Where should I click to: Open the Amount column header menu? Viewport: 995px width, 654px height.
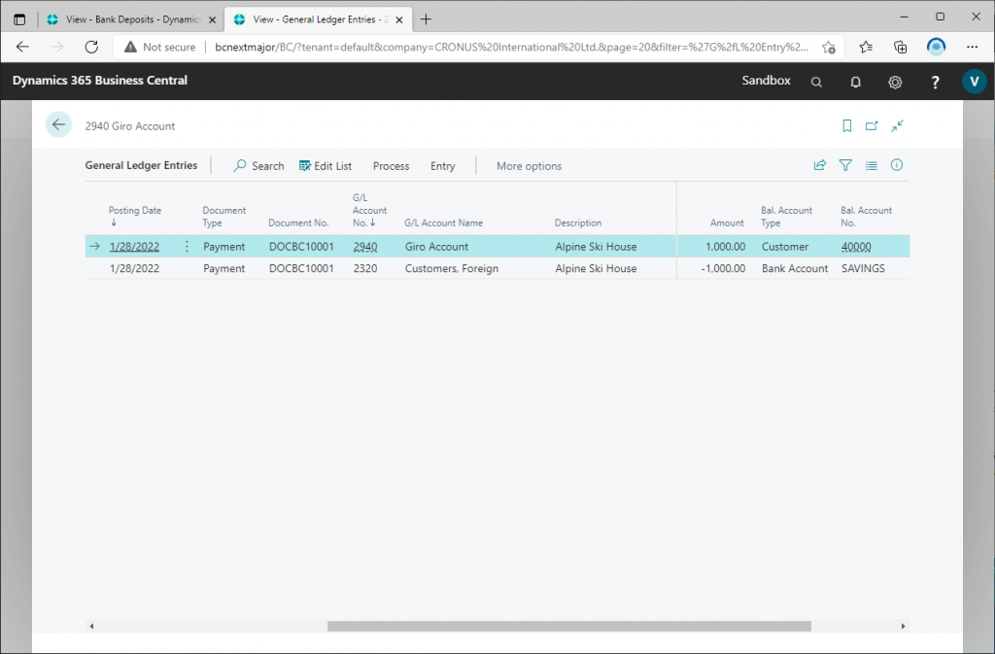coord(727,223)
